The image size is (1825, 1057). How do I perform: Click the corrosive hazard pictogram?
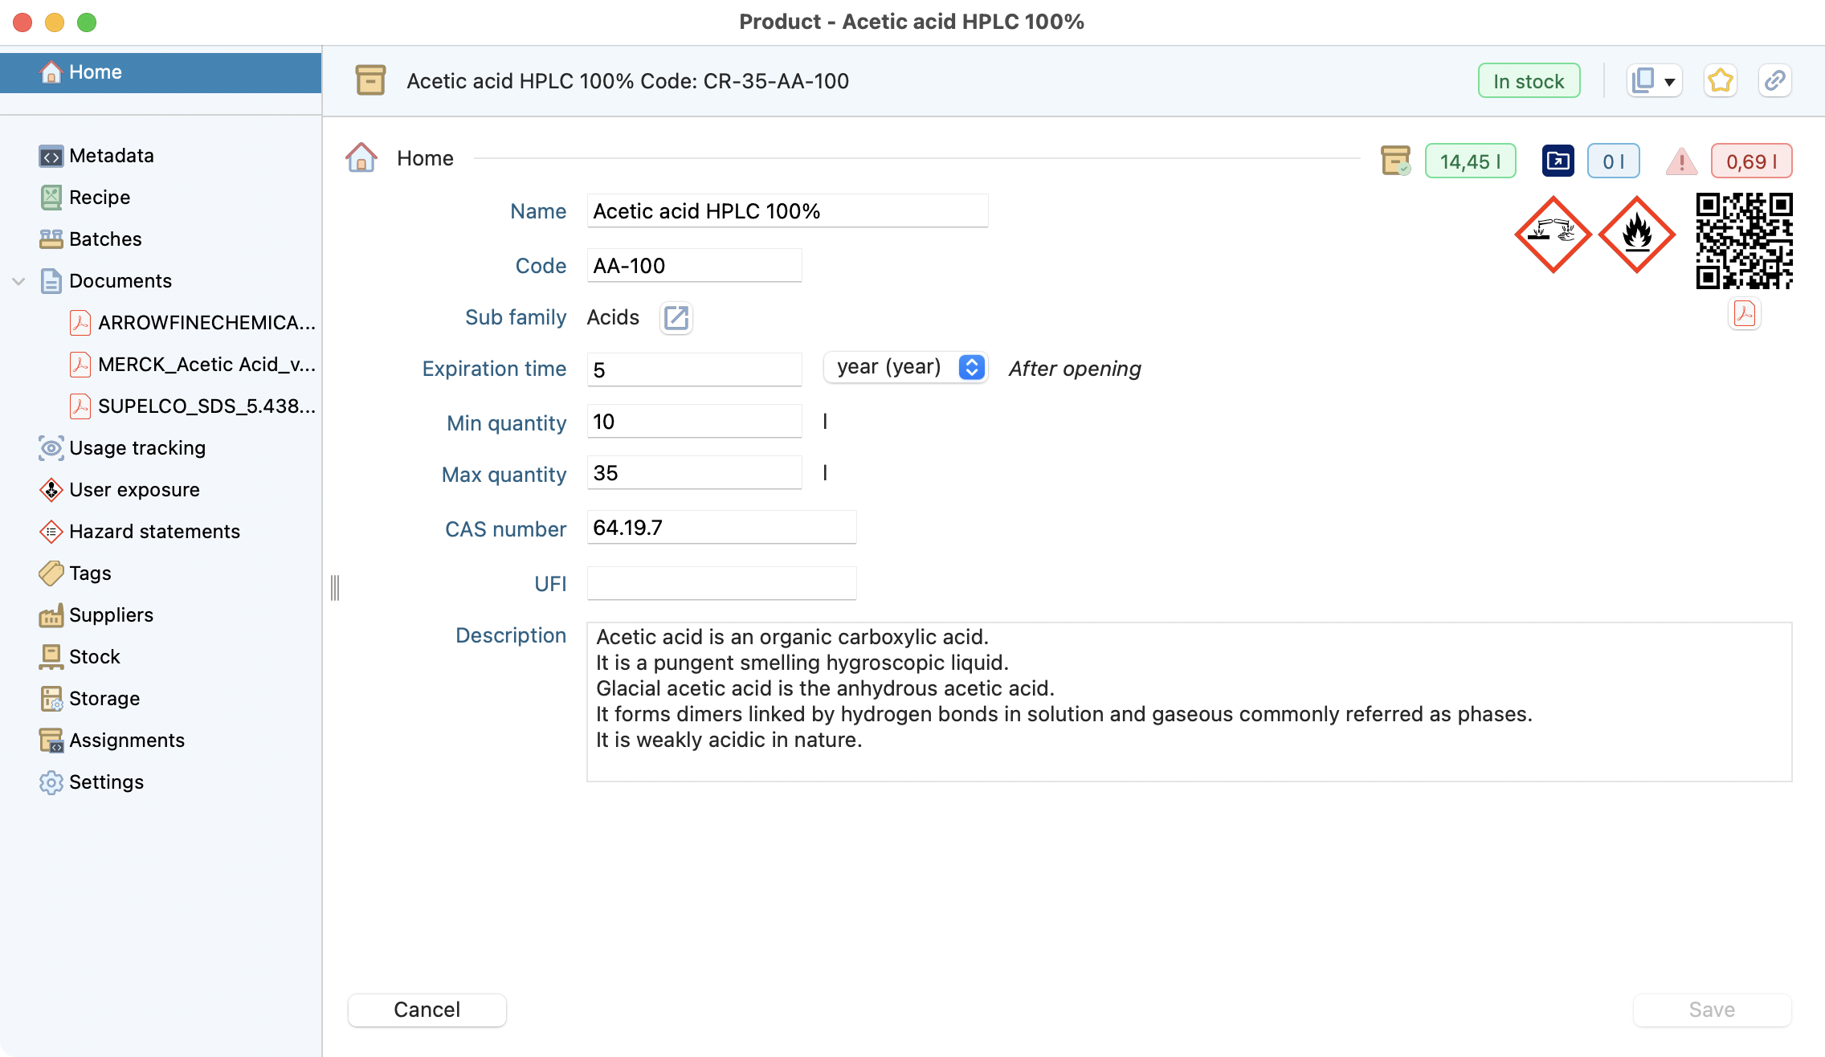1553,235
